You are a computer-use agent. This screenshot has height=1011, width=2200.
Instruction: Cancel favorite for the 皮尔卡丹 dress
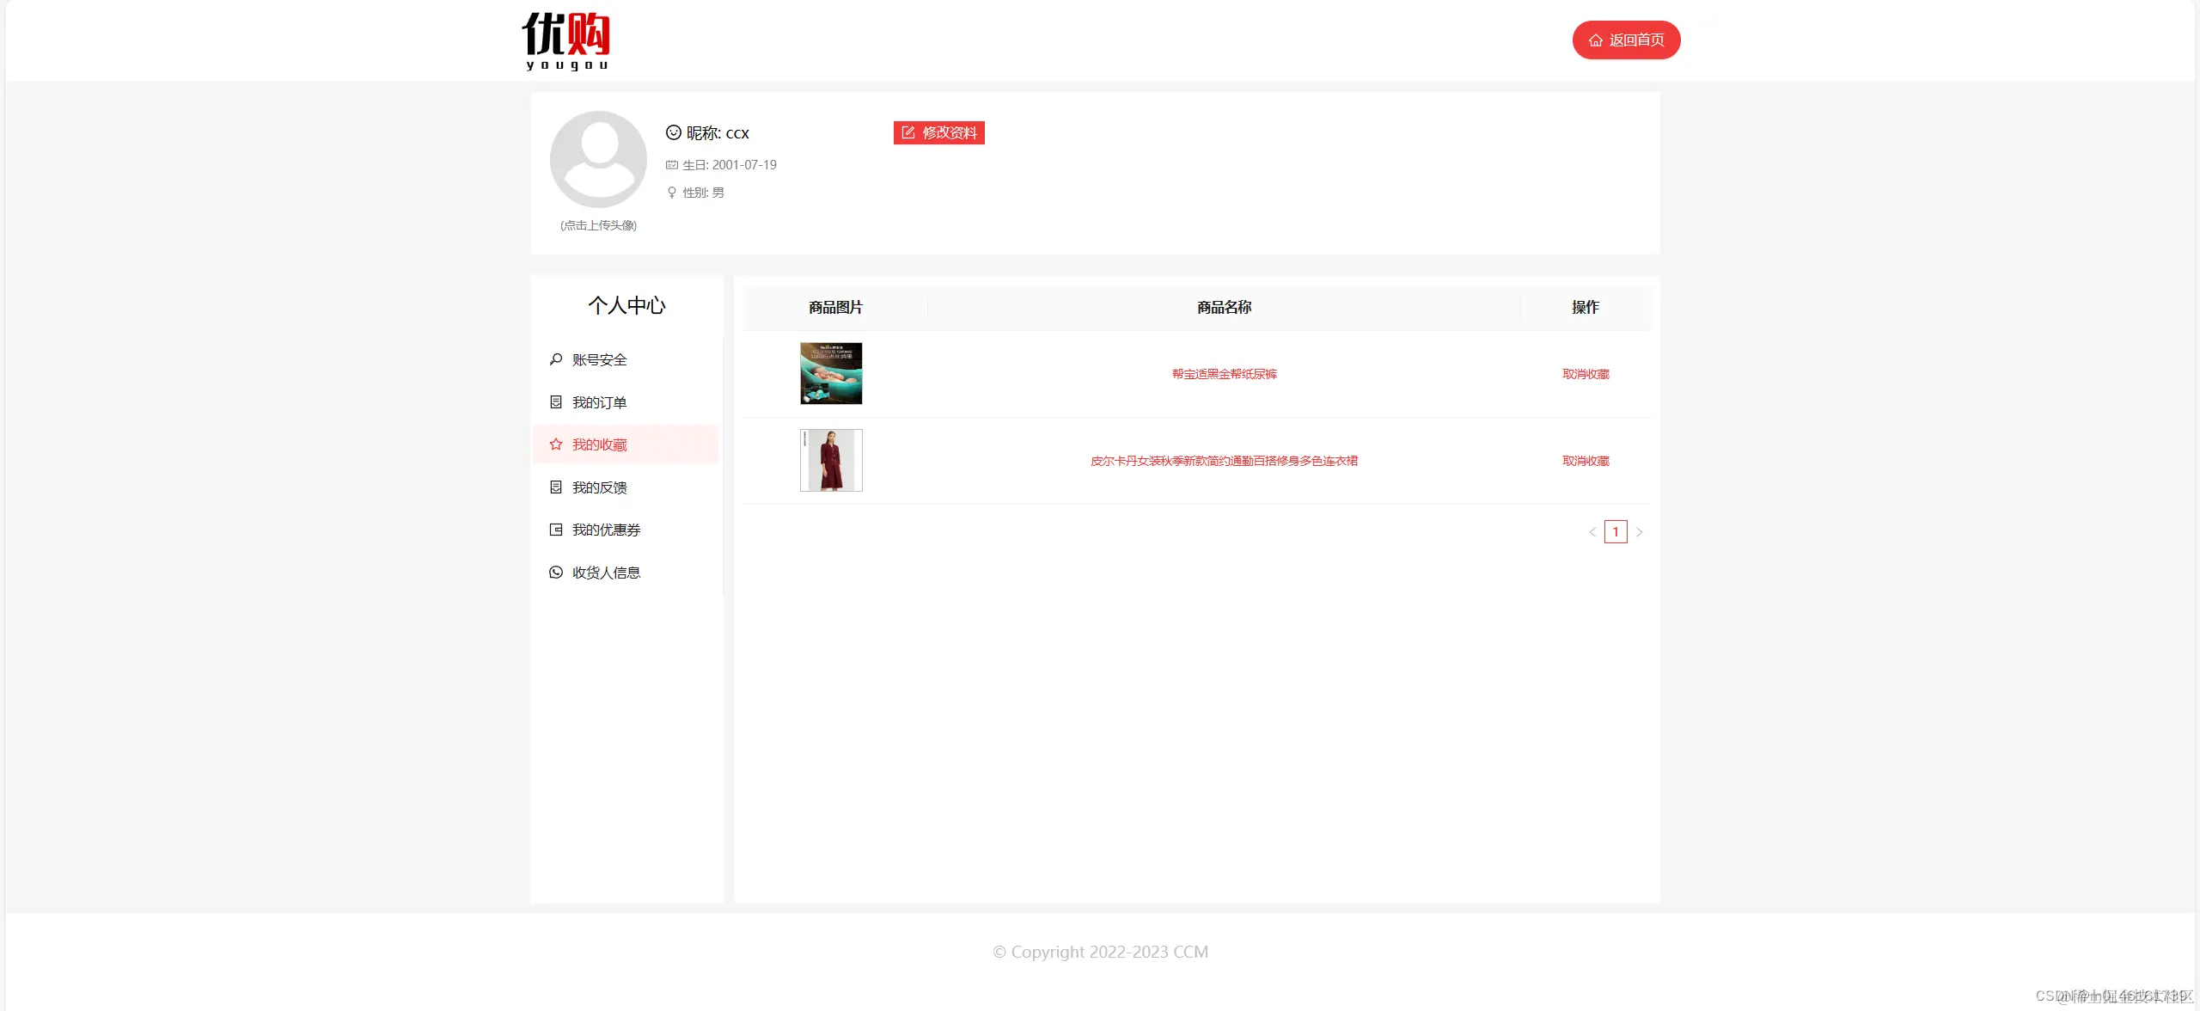tap(1586, 461)
